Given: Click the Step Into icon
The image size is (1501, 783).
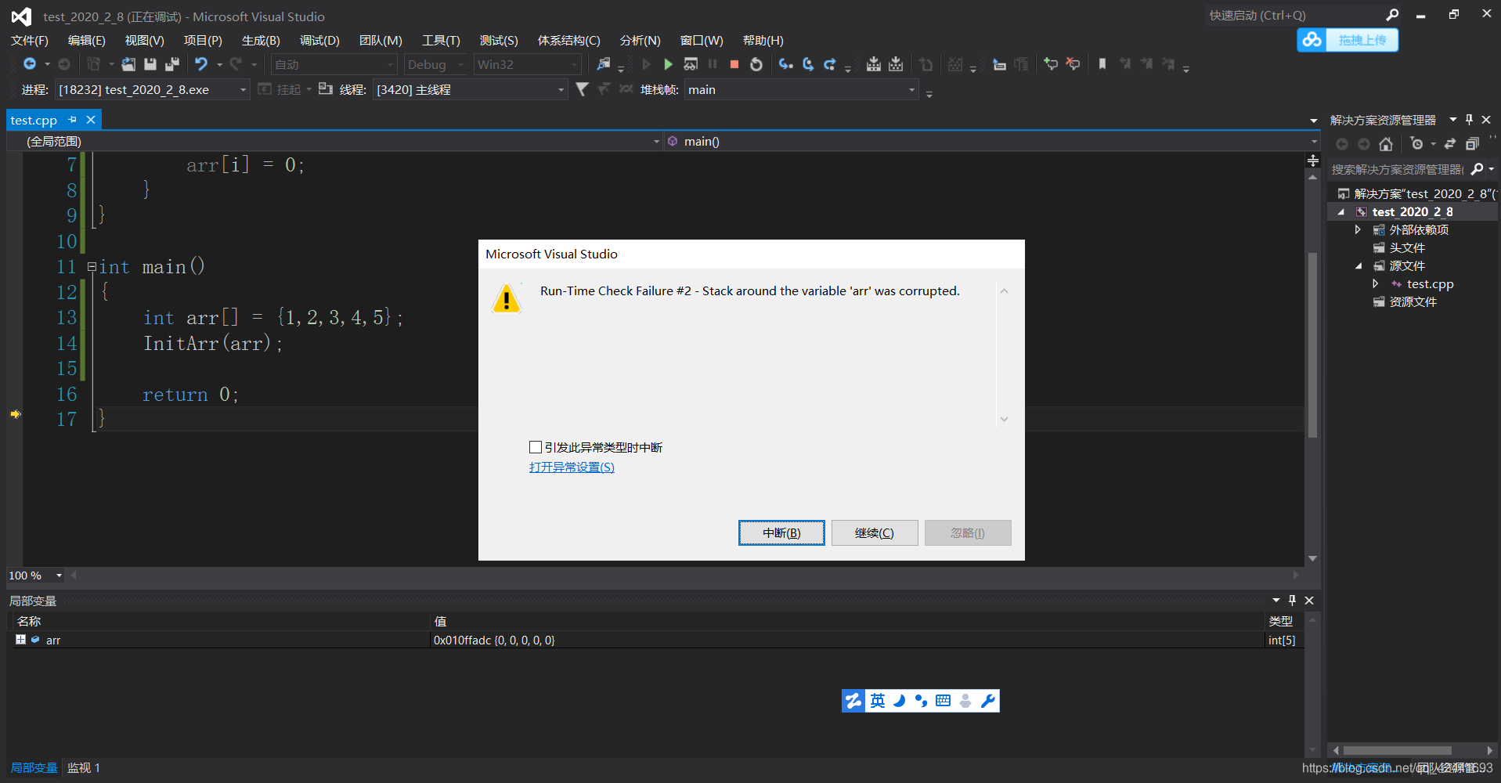Looking at the screenshot, I should [785, 64].
